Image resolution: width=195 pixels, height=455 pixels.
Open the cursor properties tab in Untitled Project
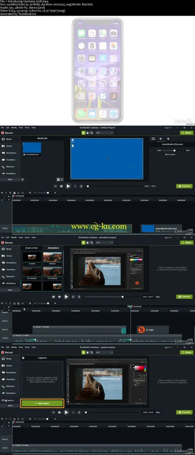[168, 139]
